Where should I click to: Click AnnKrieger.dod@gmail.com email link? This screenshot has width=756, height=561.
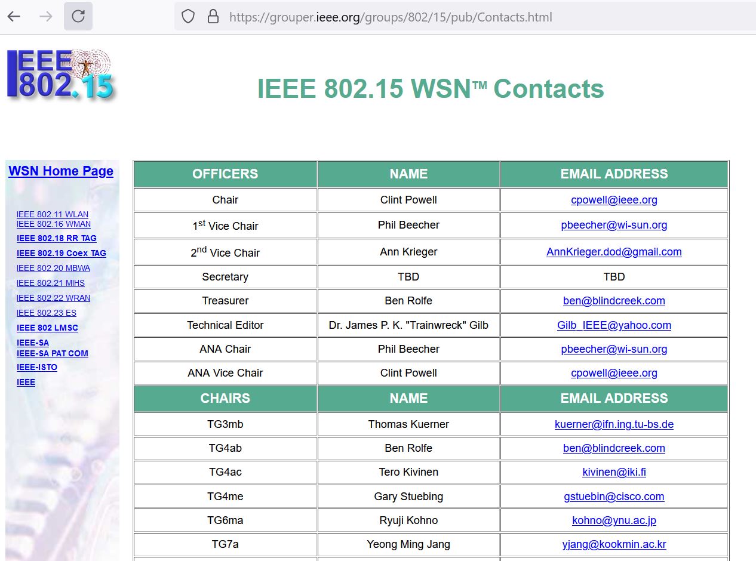coord(614,252)
